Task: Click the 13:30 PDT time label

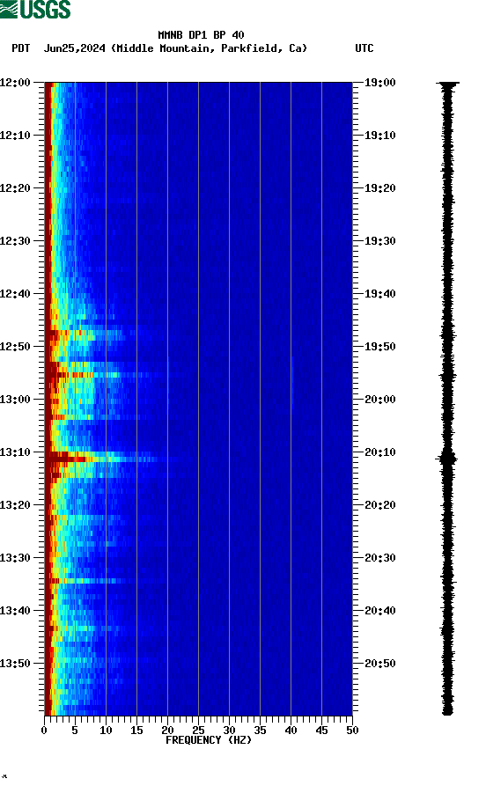Action: pos(15,558)
